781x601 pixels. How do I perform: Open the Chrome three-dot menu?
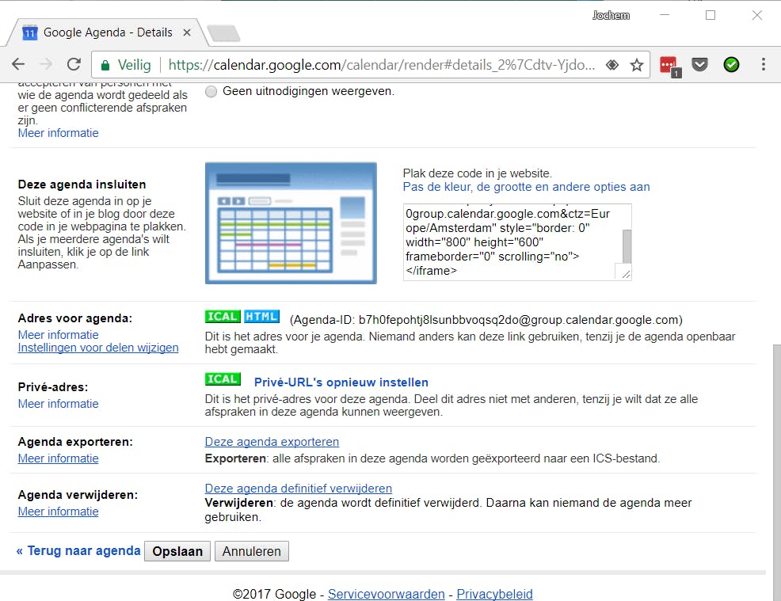[763, 64]
